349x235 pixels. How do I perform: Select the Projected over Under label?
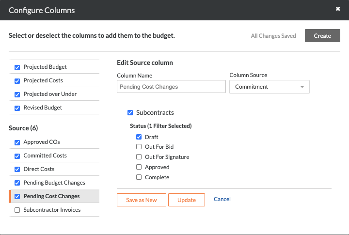click(x=50, y=94)
